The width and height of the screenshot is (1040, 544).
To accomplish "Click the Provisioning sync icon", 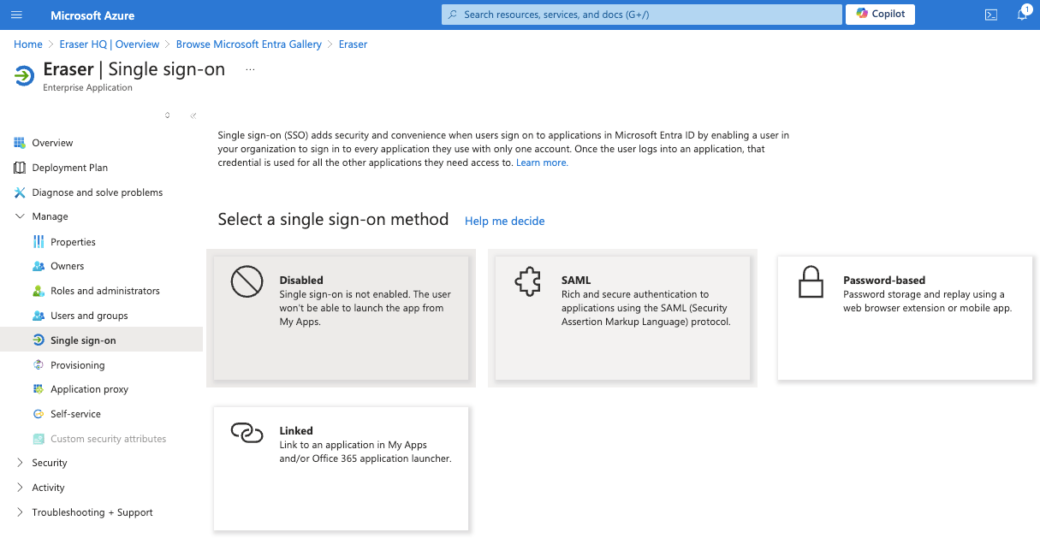I will (39, 365).
